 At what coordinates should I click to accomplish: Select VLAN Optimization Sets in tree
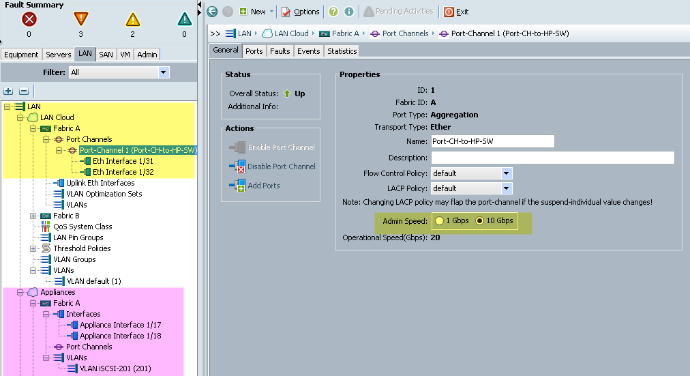[x=104, y=194]
